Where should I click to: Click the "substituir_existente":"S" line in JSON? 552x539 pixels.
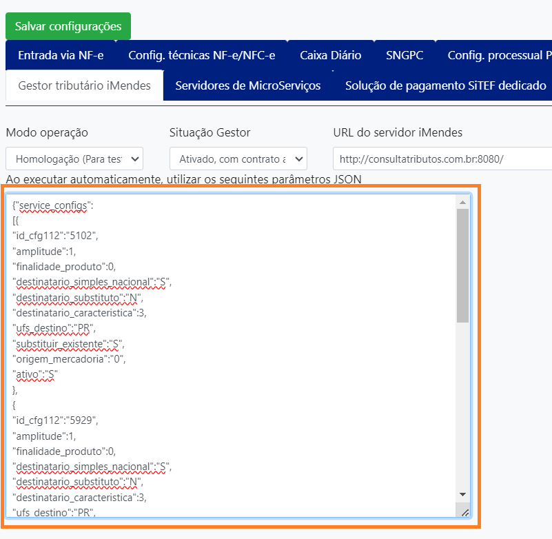tap(69, 343)
